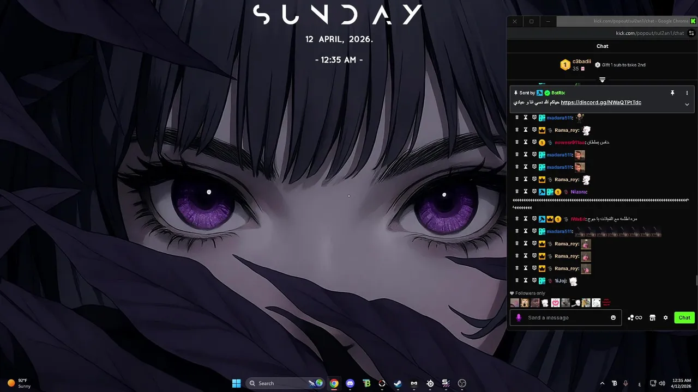This screenshot has height=392, width=698.
Task: Timeout iWaEd using the hourglass icon
Action: 526,219
